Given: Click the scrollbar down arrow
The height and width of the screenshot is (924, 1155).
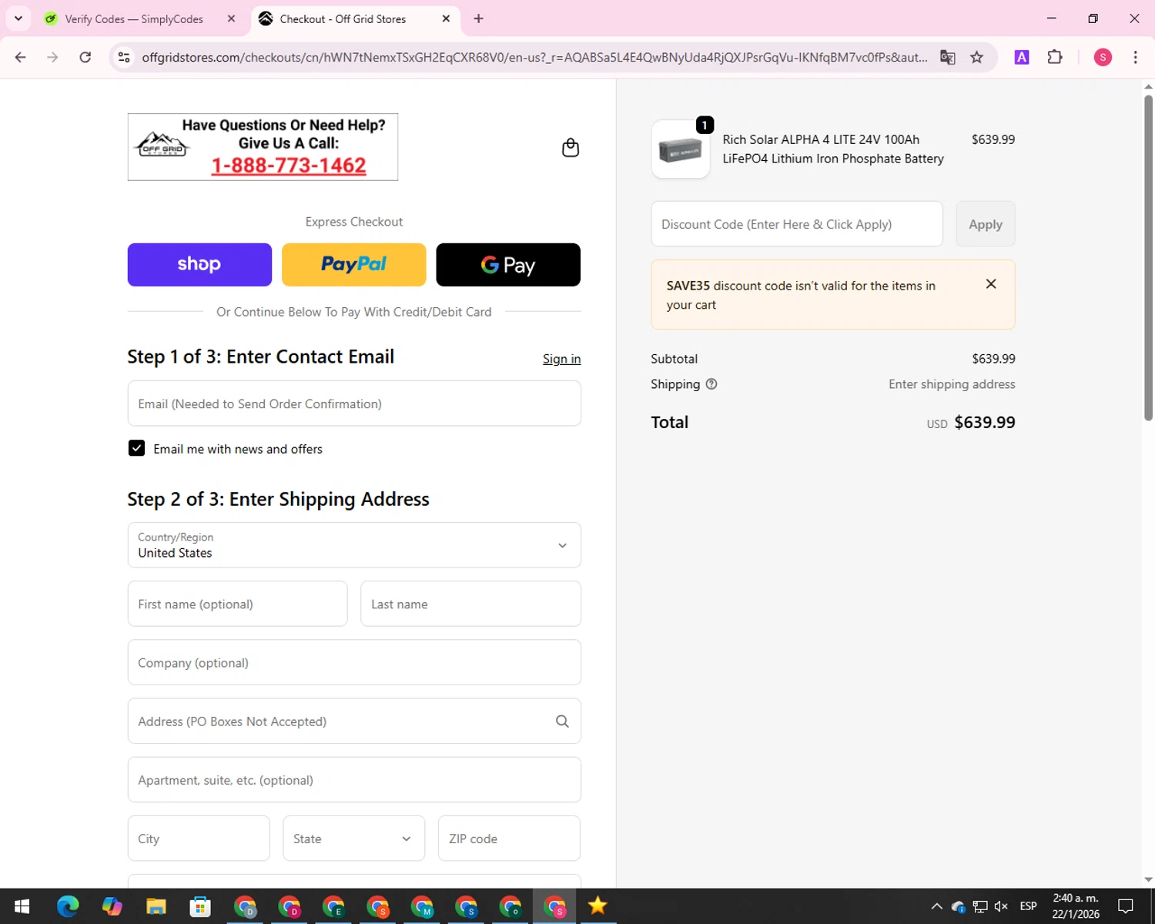Looking at the screenshot, I should pos(1148,879).
